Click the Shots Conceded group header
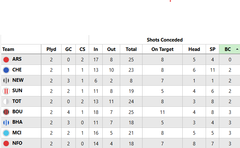240x148 pixels. (165, 40)
